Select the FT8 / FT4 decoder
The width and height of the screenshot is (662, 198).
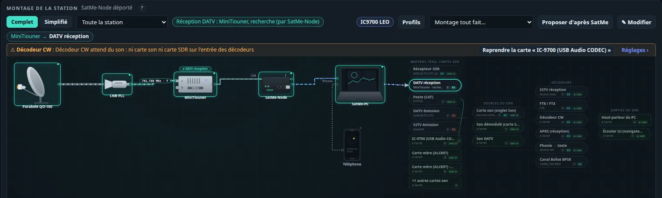point(562,106)
